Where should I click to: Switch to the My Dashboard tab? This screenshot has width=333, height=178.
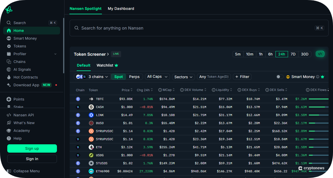click(x=121, y=9)
